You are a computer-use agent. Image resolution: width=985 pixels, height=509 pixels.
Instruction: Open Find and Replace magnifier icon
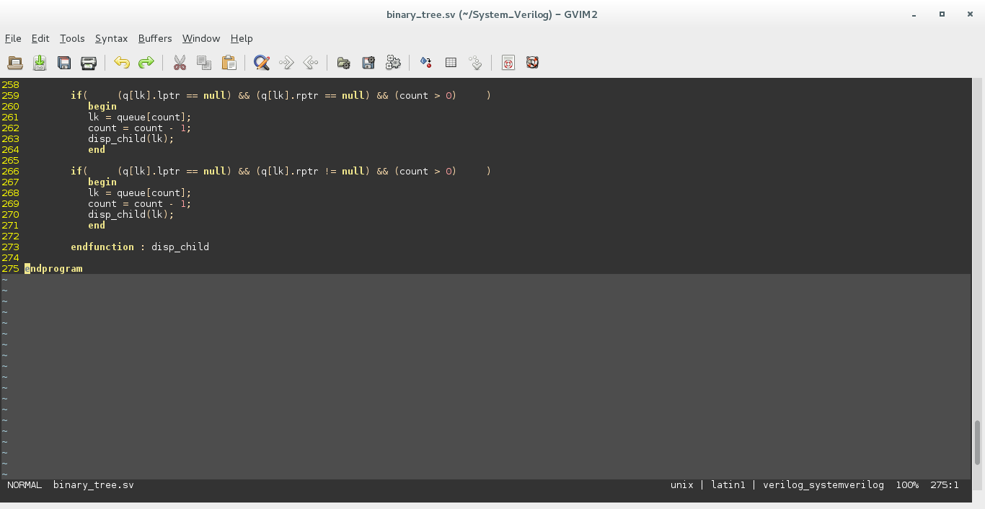point(261,63)
